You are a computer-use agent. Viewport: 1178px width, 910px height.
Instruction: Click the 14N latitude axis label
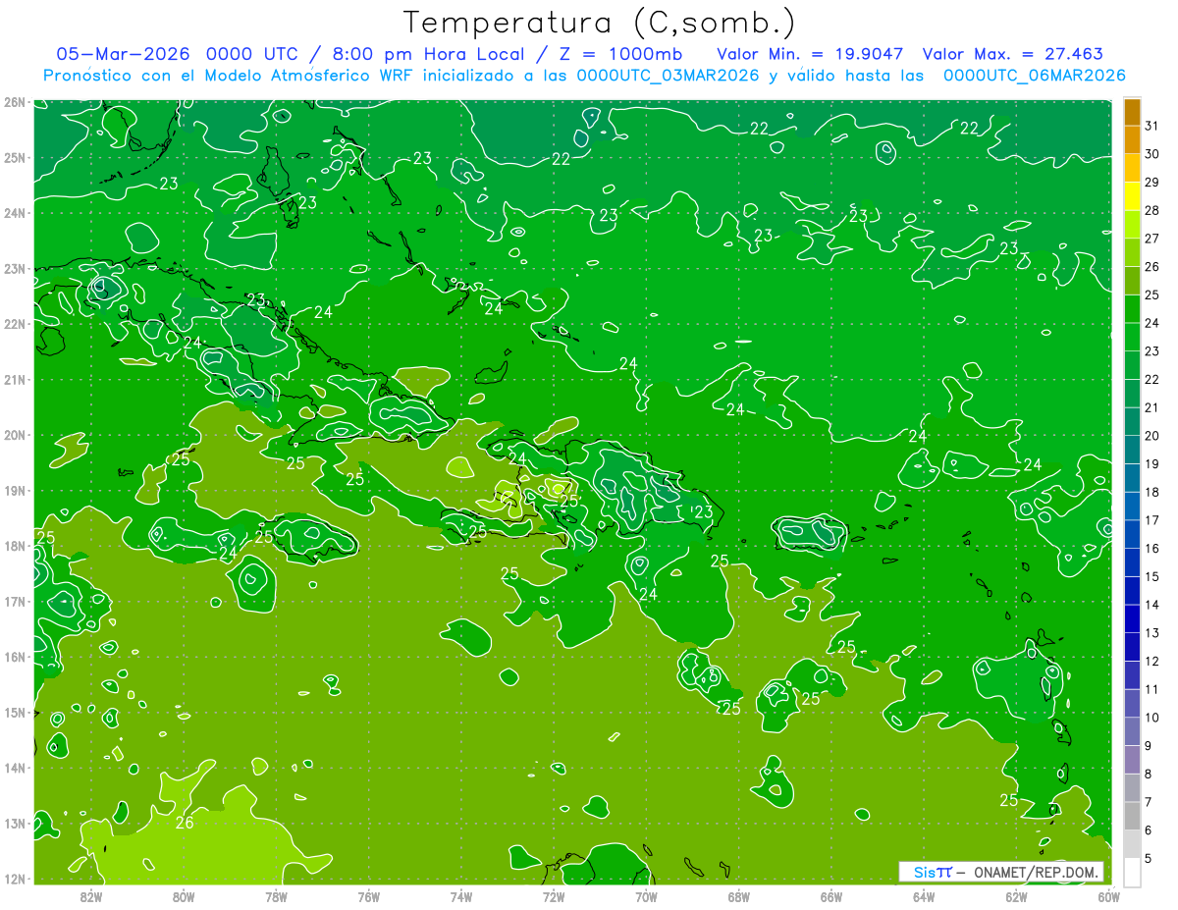tap(15, 768)
